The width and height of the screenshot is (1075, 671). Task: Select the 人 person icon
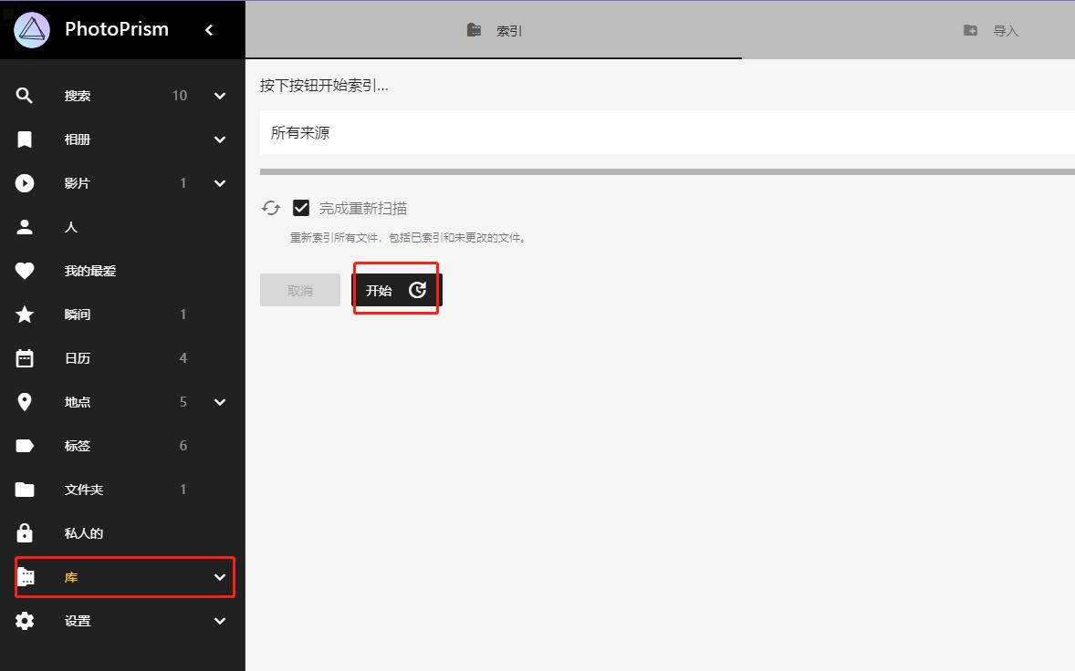(24, 226)
